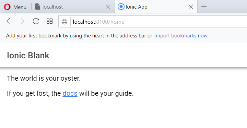This screenshot has width=247, height=128.
Task: Open a new tab with plus button
Action: coord(204,7)
